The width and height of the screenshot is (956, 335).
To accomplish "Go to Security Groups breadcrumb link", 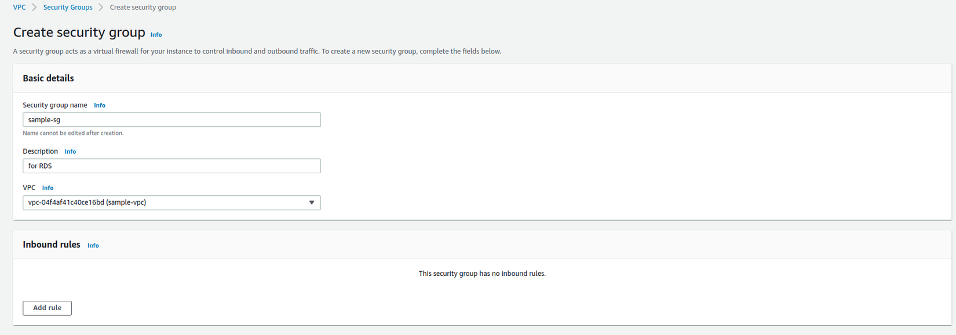I will 68,8.
